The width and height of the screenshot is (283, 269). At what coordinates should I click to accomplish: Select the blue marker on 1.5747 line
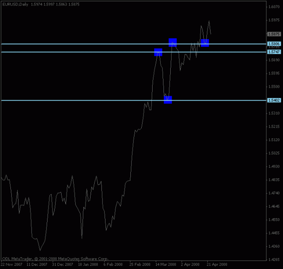[158, 52]
